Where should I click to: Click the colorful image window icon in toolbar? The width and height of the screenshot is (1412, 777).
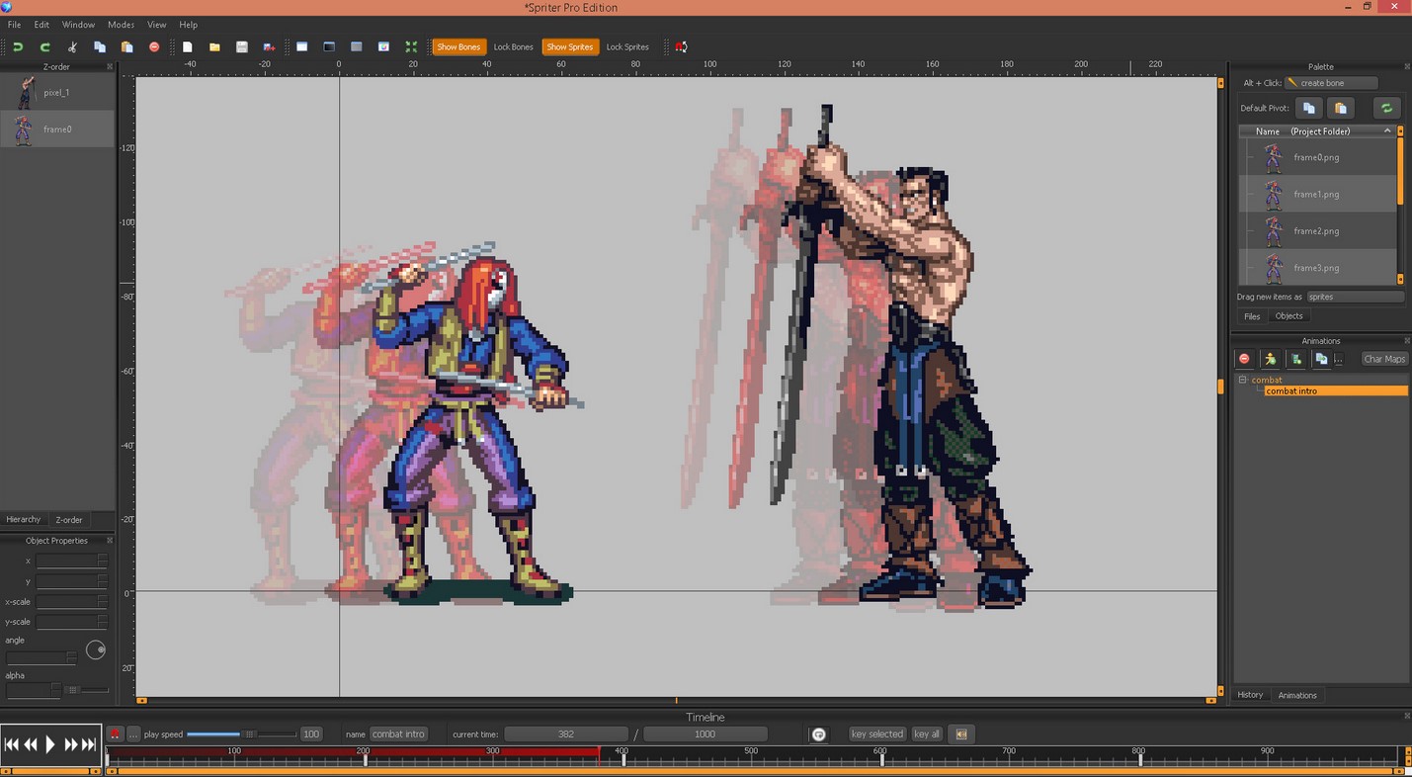(383, 46)
